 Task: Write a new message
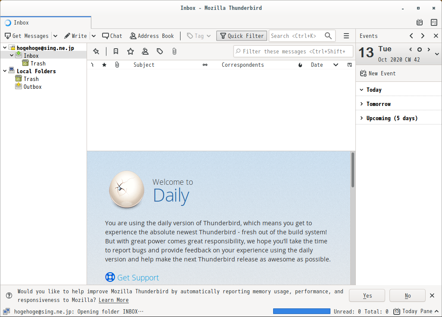pos(75,36)
